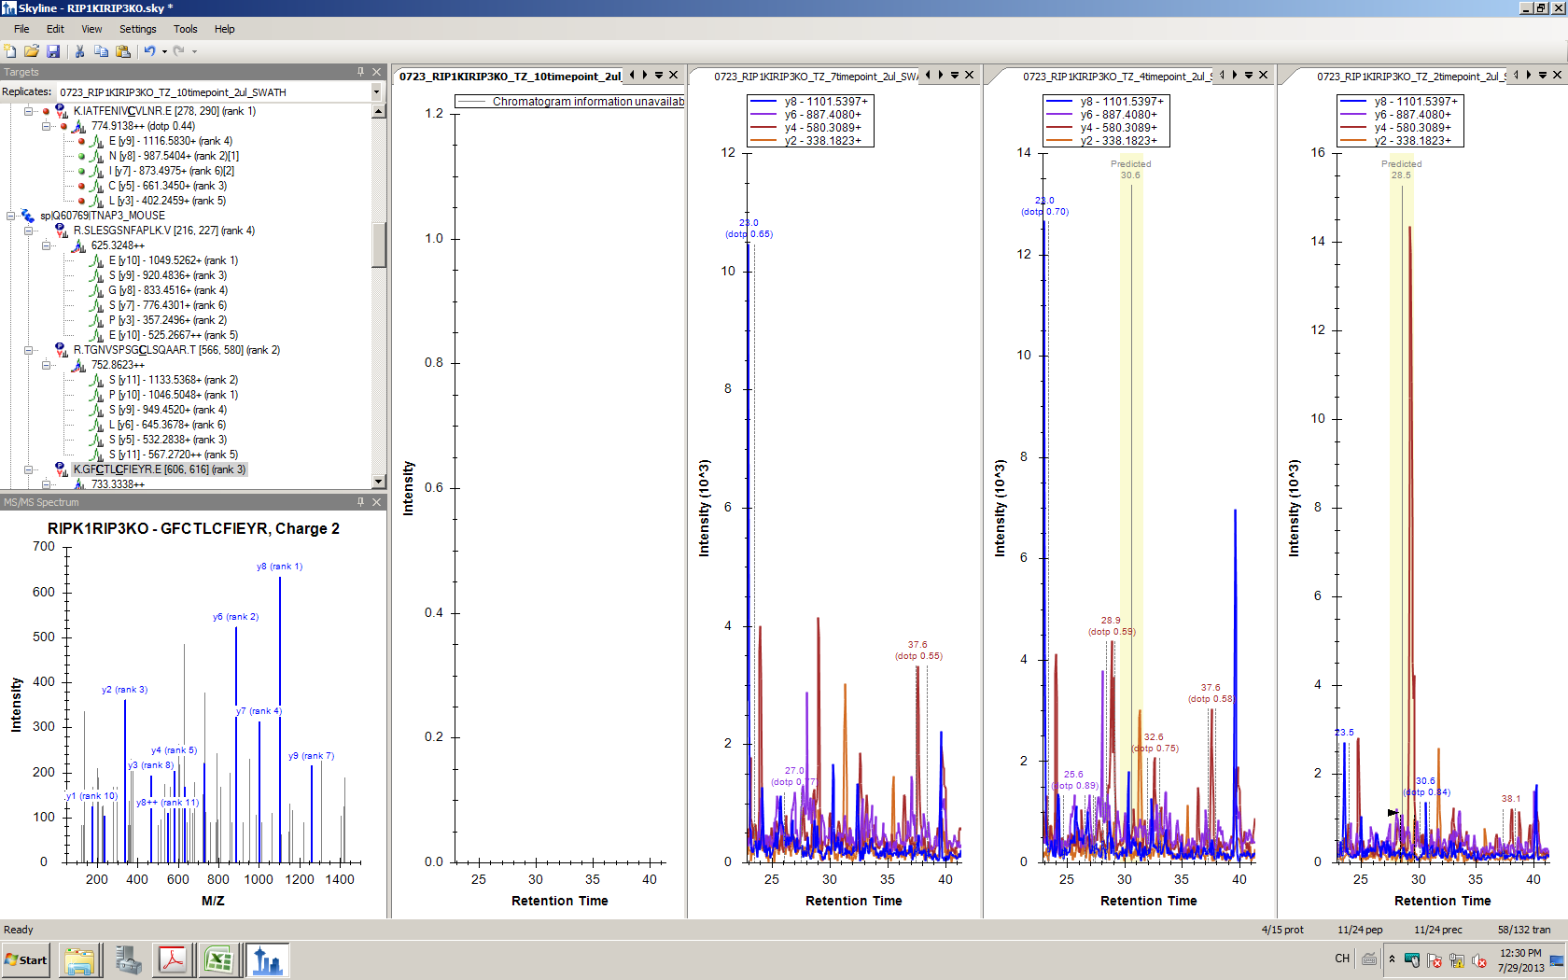Screen dimensions: 1568x980
Task: Click the Undo arrow icon
Action: click(x=149, y=51)
